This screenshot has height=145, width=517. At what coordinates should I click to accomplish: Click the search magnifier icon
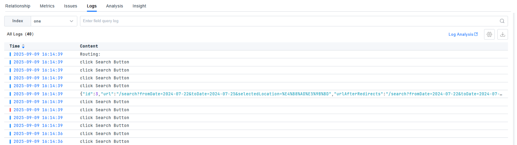coord(502,21)
